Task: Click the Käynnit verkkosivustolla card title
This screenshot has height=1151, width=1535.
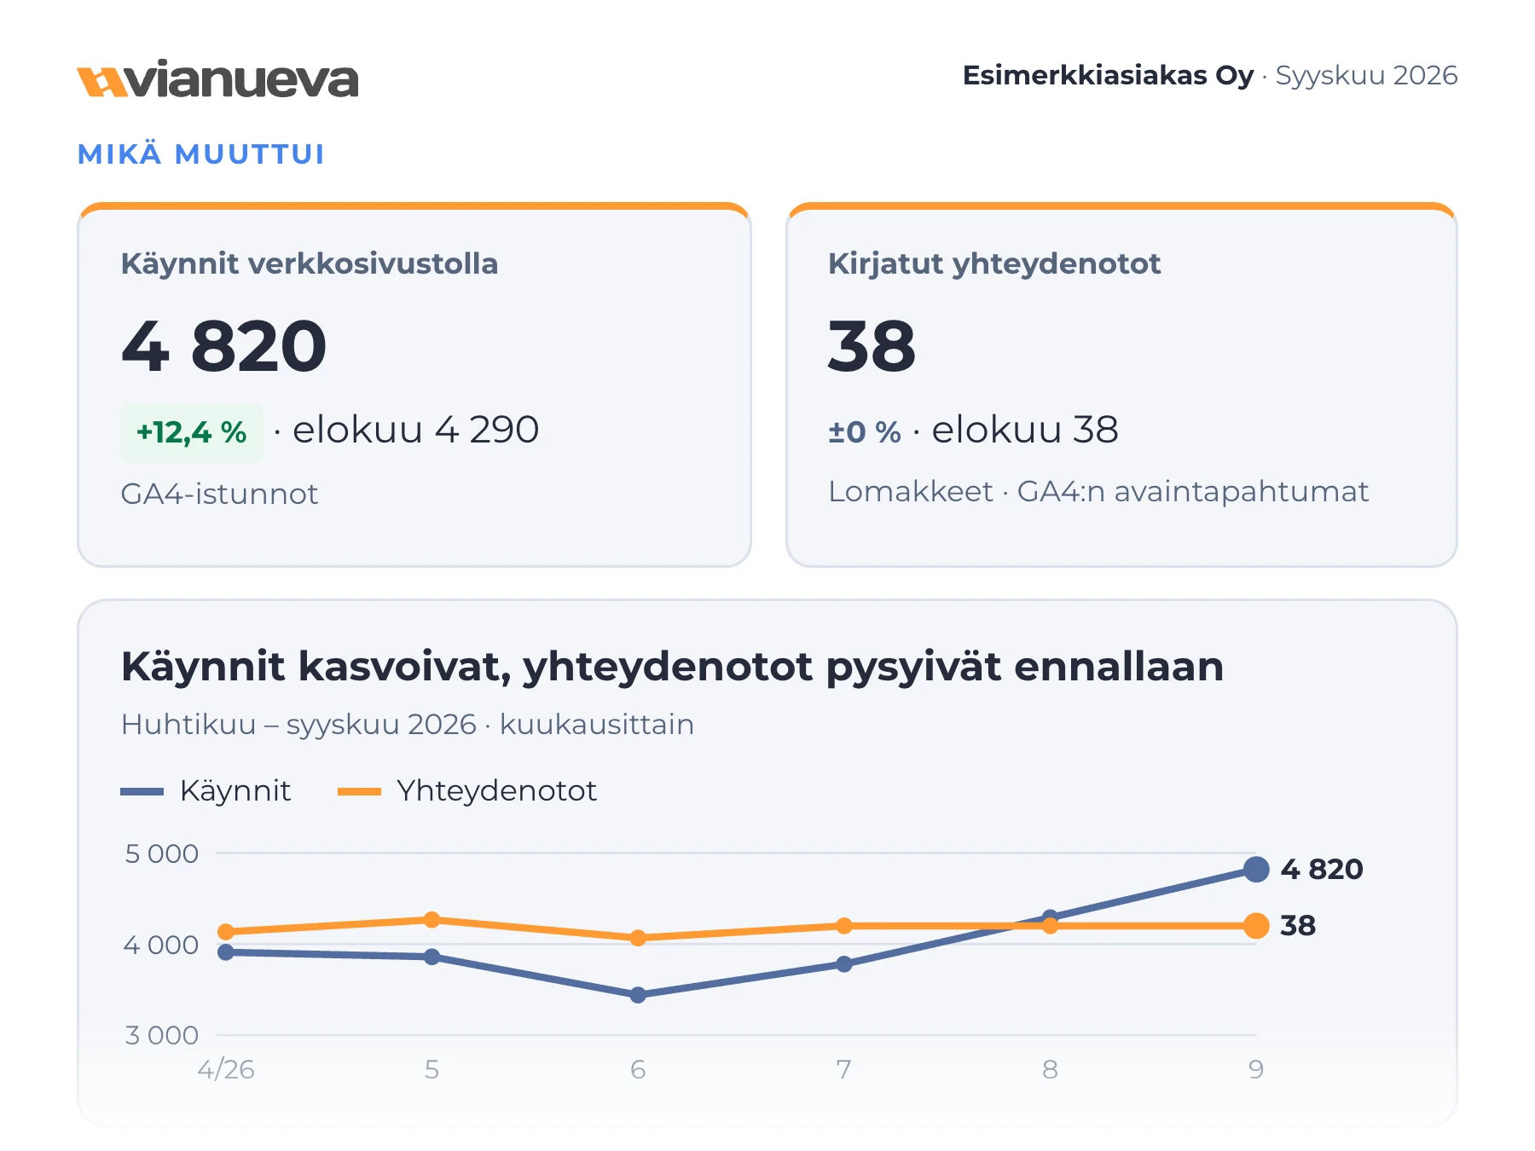Action: coord(310,263)
